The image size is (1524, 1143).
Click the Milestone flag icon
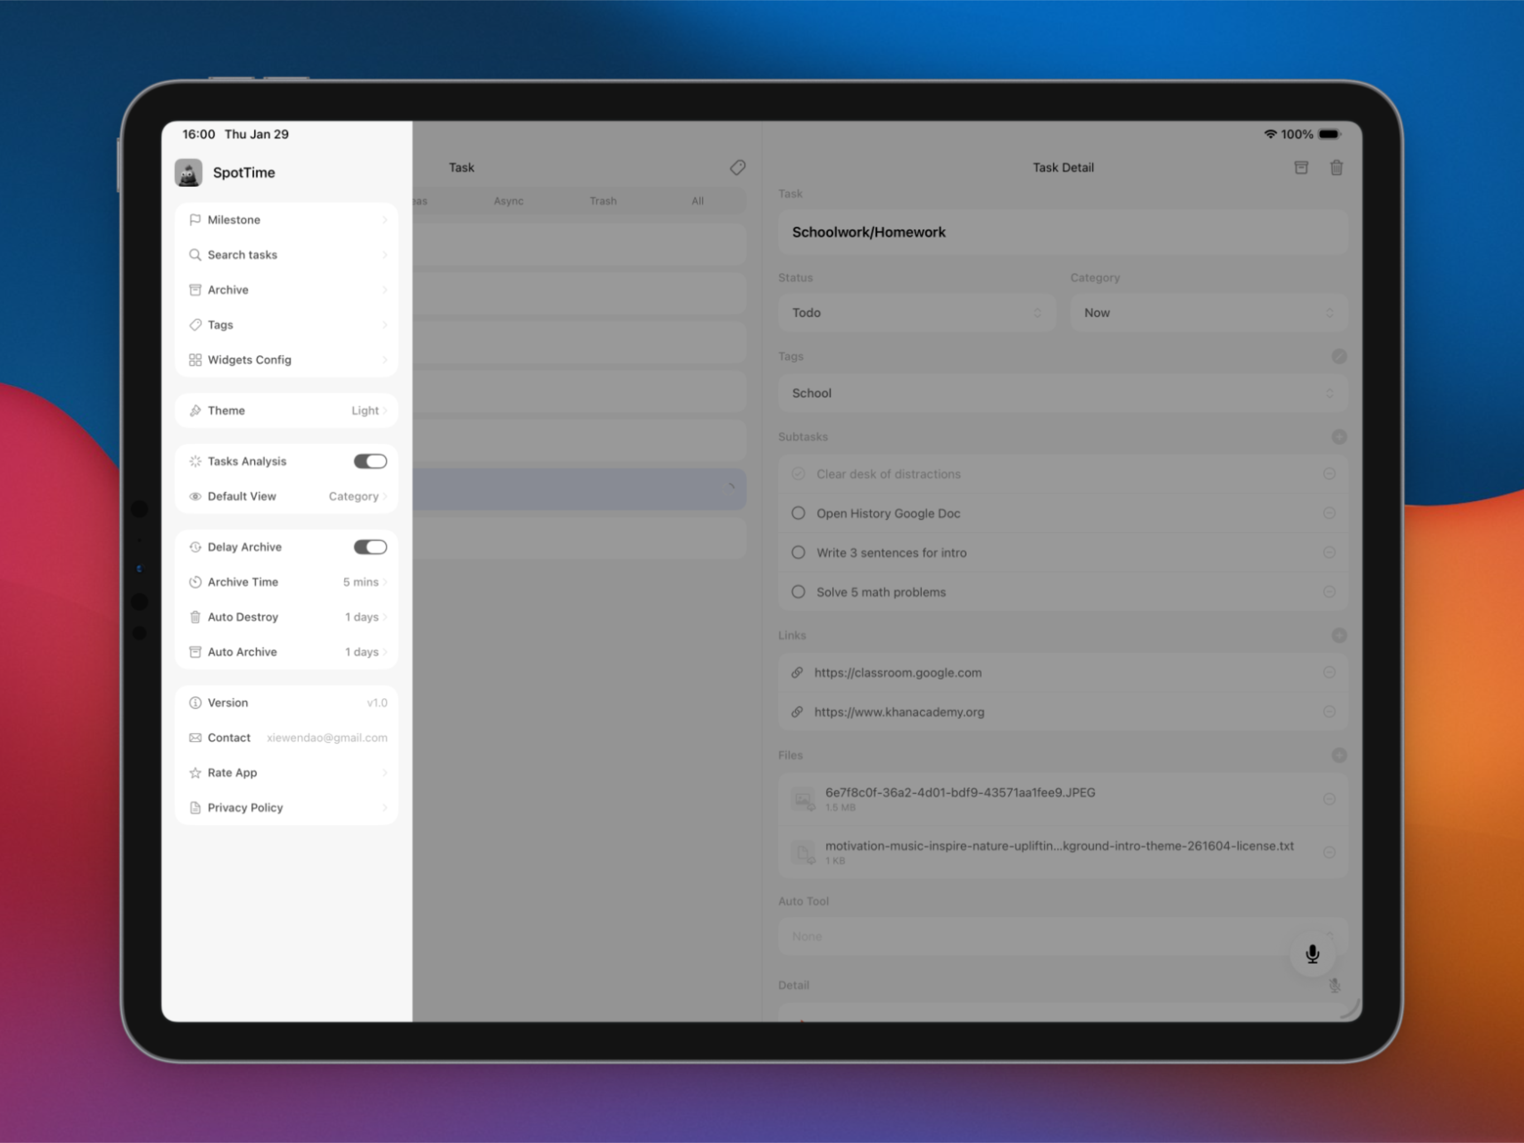tap(195, 220)
